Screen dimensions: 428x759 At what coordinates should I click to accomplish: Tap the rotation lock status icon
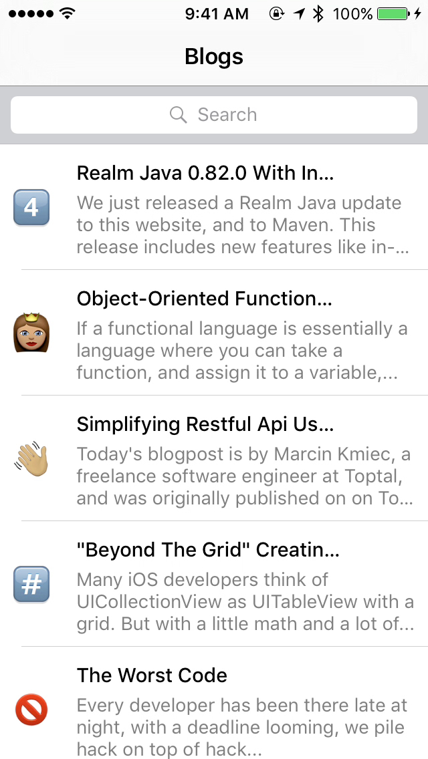(276, 13)
